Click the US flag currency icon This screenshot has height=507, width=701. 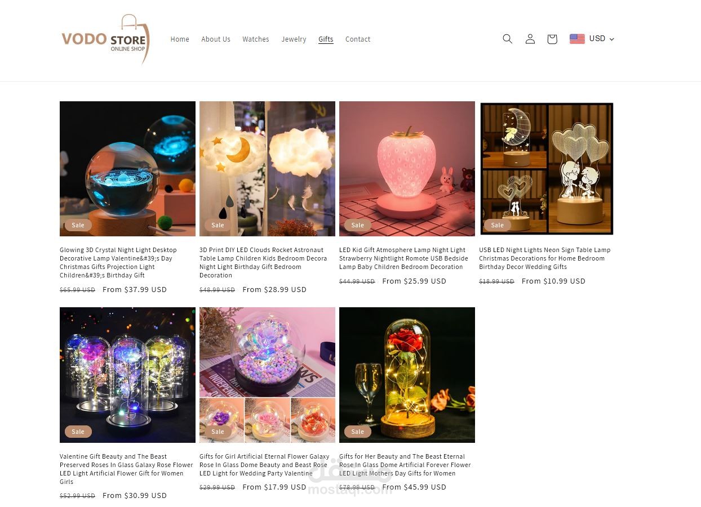point(577,39)
